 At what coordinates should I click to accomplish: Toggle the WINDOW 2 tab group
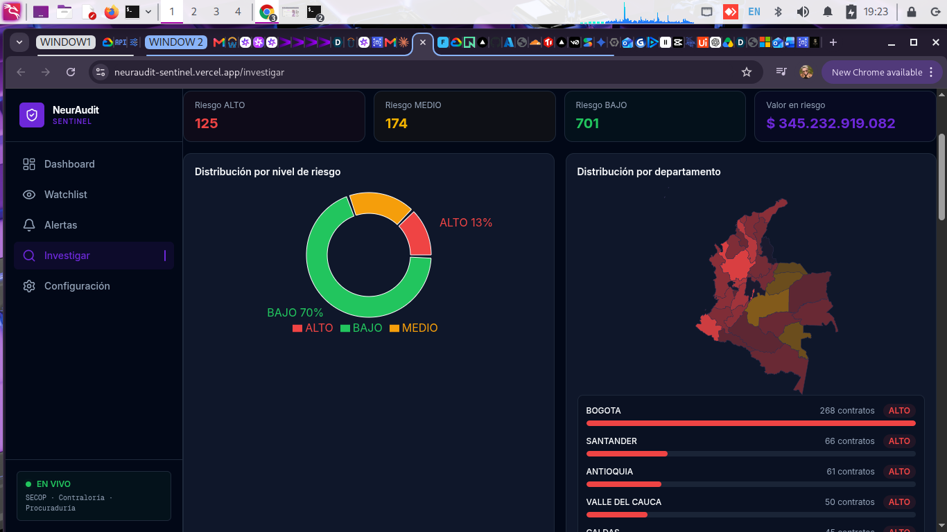pyautogui.click(x=176, y=42)
